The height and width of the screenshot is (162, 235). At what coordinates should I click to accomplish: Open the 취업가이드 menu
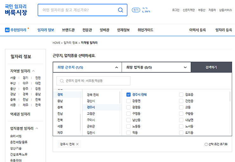click(x=145, y=30)
